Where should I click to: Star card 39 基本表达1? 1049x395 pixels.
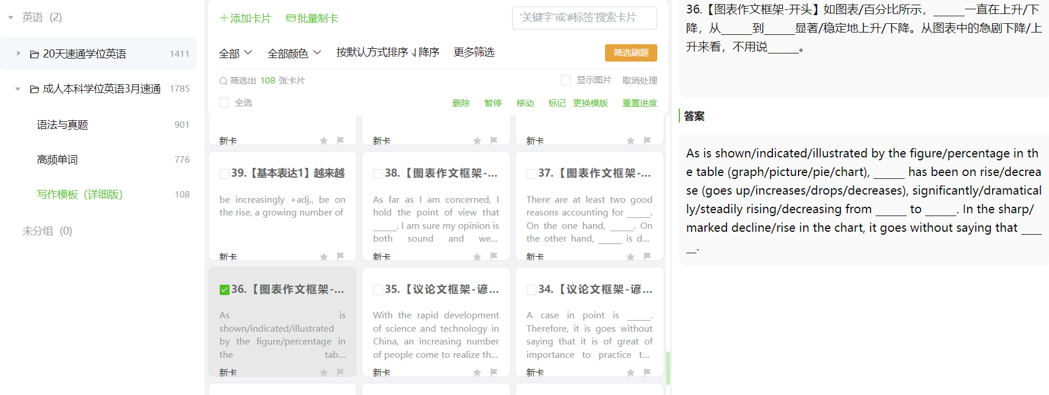click(x=324, y=257)
